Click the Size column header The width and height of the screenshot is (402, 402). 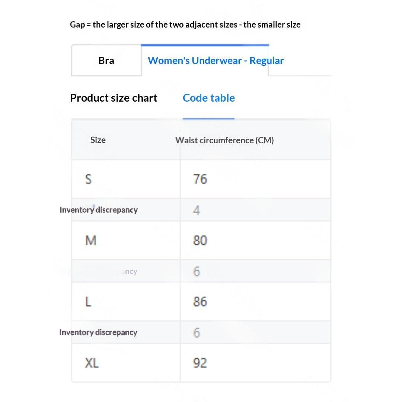[98, 140]
